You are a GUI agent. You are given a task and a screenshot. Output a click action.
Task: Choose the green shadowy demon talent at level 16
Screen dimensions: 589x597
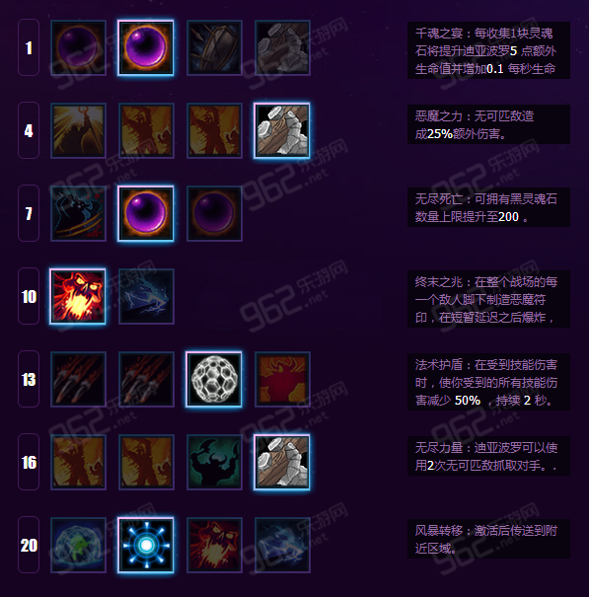(214, 462)
